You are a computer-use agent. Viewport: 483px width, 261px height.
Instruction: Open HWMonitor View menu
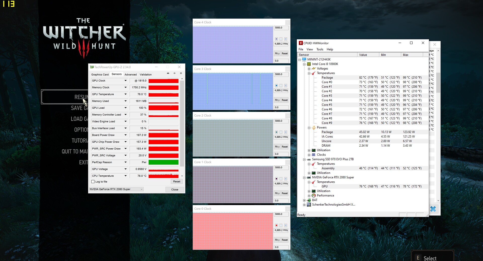click(310, 49)
